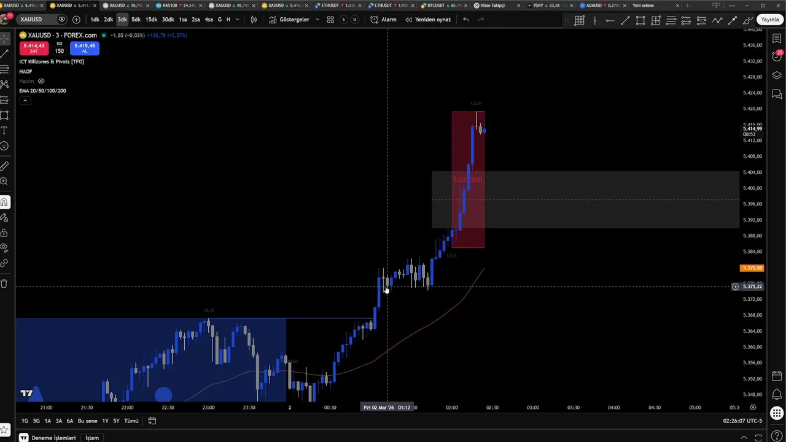Open the favorites star at bottom left
Image resolution: width=786 pixels, height=442 pixels.
[5, 429]
